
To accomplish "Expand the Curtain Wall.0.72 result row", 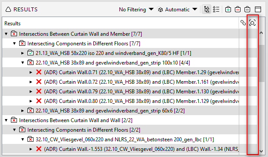I will click(x=31, y=82).
